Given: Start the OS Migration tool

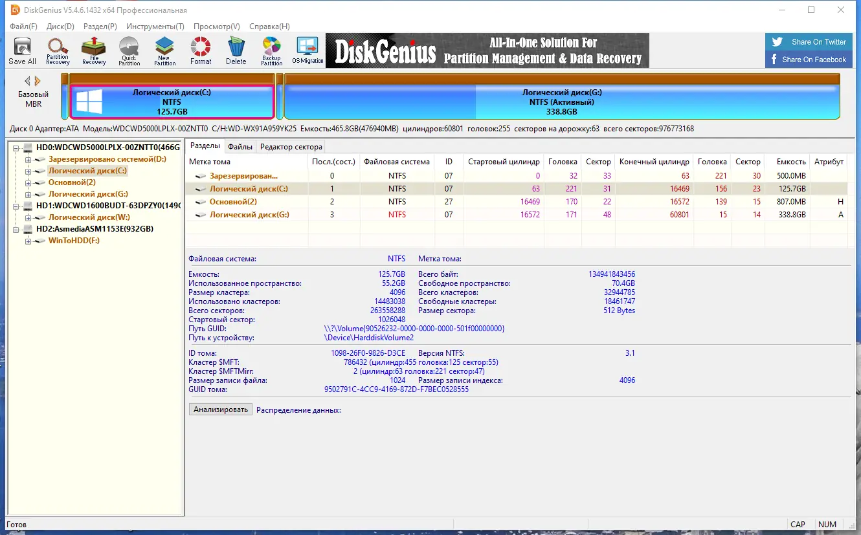Looking at the screenshot, I should tap(307, 51).
